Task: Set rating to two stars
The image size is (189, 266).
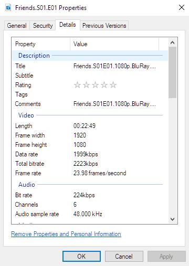Action: coord(86,85)
